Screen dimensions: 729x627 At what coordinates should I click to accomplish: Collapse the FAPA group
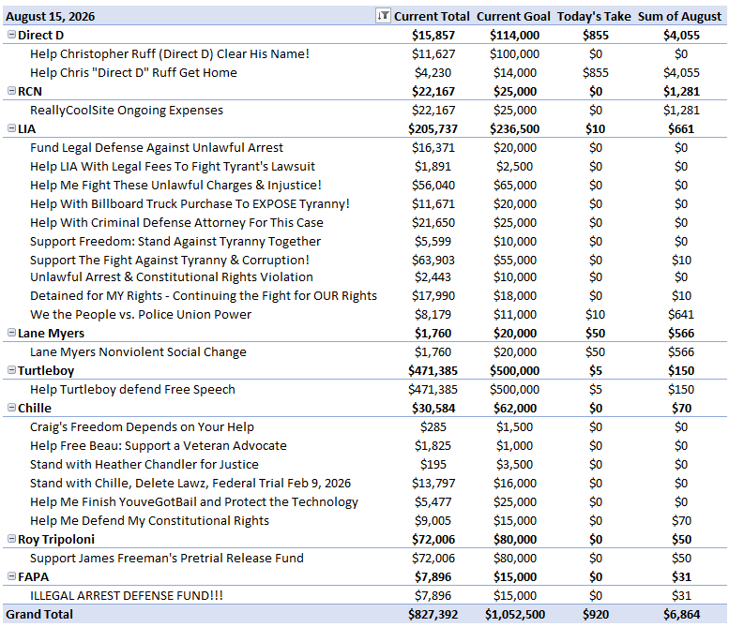(x=11, y=576)
